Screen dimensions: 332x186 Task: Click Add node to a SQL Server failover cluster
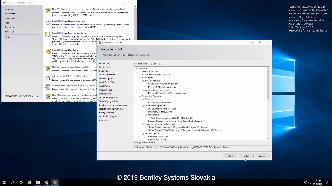click(71, 76)
